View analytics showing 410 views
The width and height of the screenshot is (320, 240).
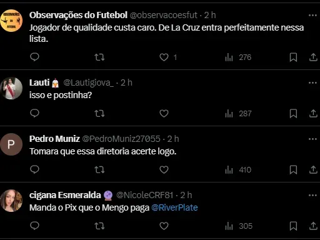point(238,170)
